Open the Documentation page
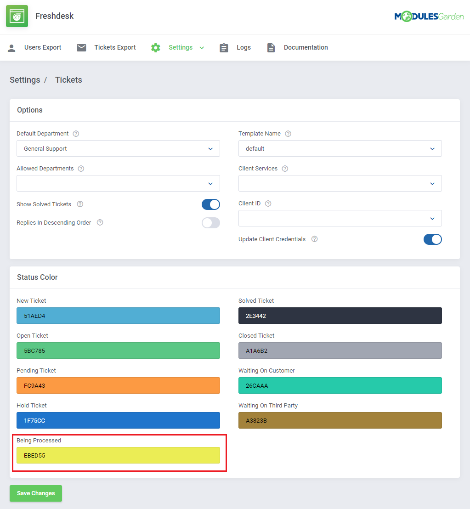The width and height of the screenshot is (470, 509). click(x=306, y=47)
